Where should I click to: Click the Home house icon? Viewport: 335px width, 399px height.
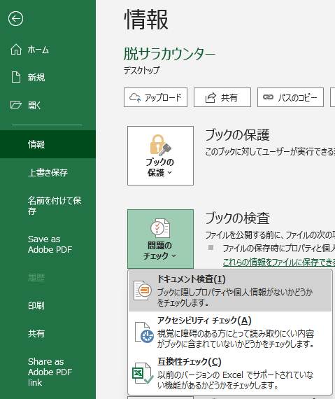point(16,50)
